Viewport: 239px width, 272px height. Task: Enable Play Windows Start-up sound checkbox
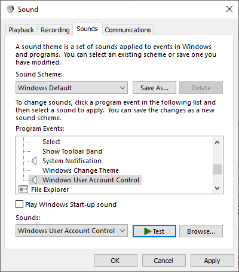click(19, 204)
